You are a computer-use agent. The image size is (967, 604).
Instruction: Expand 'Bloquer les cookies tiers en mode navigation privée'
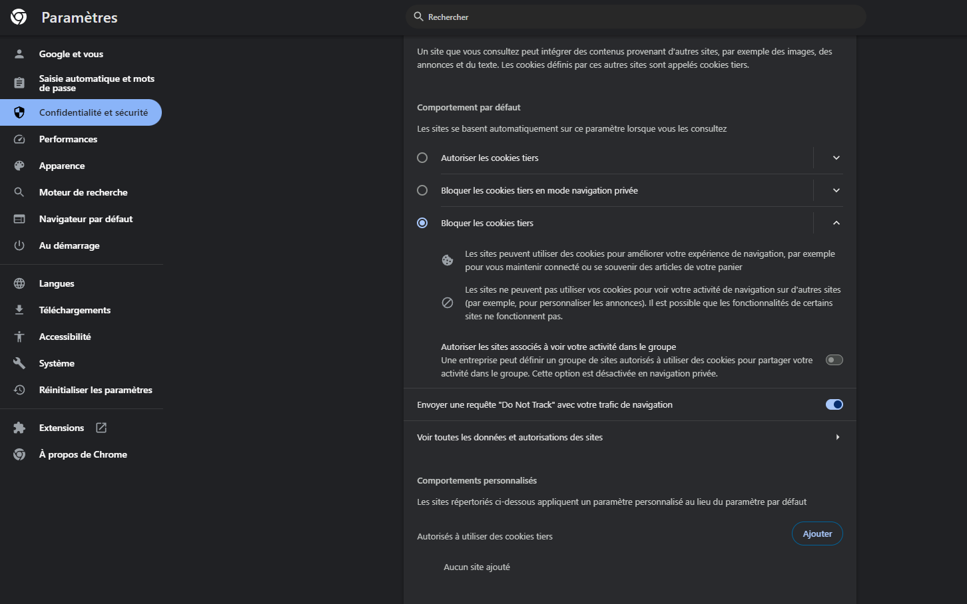[x=836, y=190]
